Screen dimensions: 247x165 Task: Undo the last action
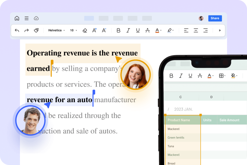[17, 31]
